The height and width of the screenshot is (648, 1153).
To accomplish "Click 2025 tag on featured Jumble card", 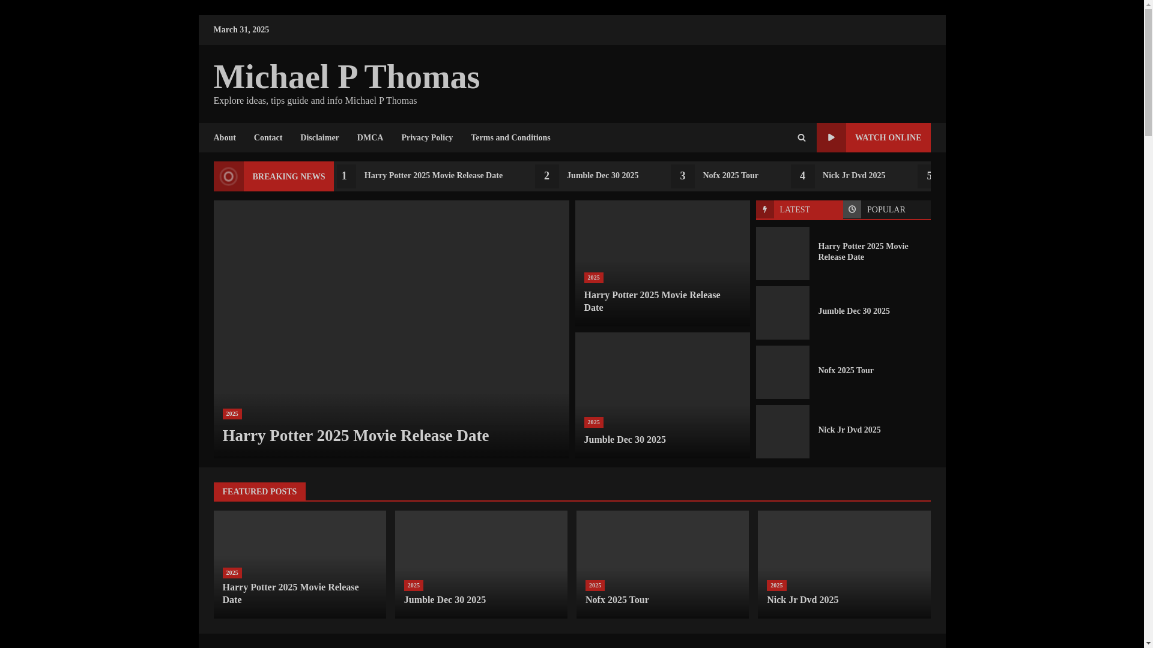I will click(x=413, y=586).
